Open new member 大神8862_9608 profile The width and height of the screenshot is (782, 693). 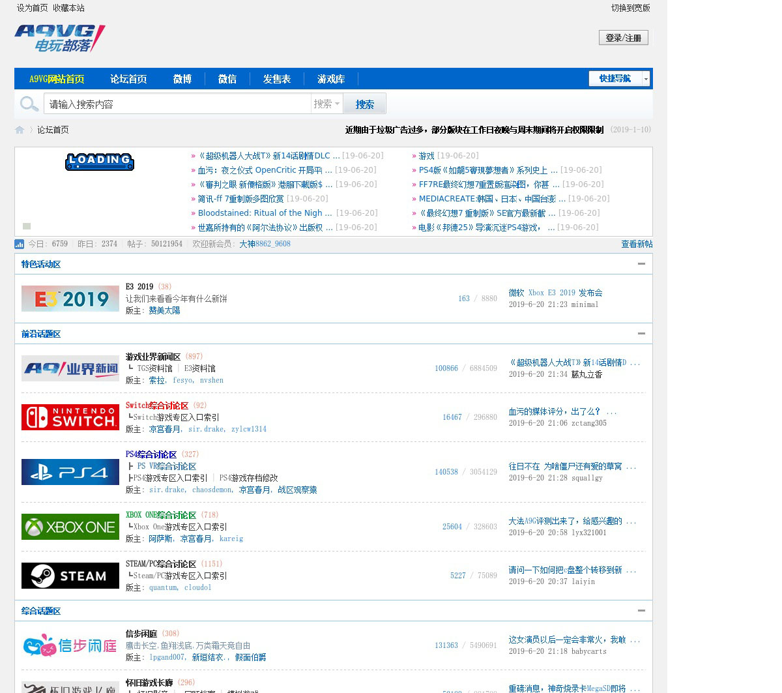pyautogui.click(x=265, y=244)
